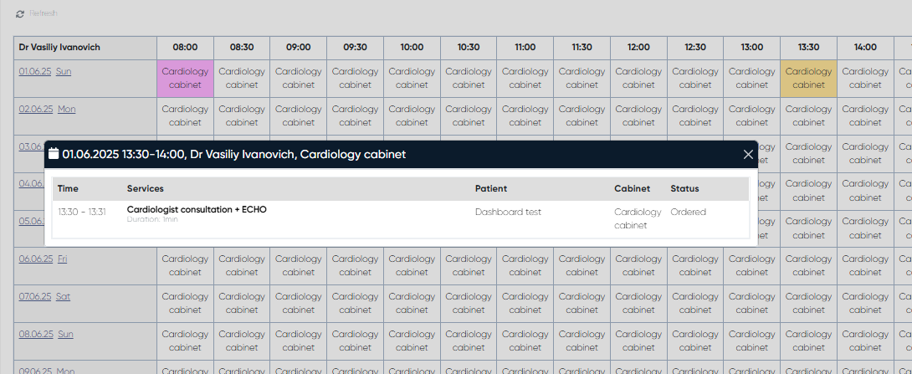Open the 01.06.25 date link
Viewport: 912px width, 374px height.
pyautogui.click(x=36, y=72)
